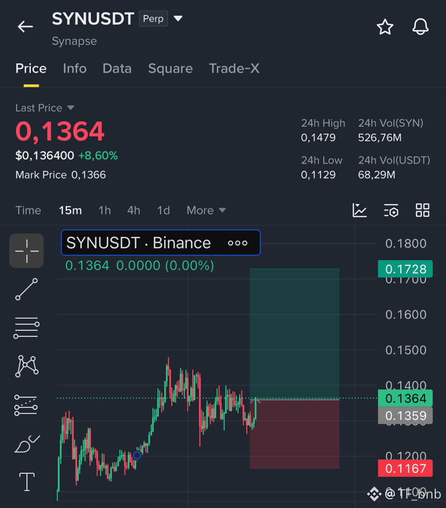Open the Last Price dropdown

(x=71, y=108)
